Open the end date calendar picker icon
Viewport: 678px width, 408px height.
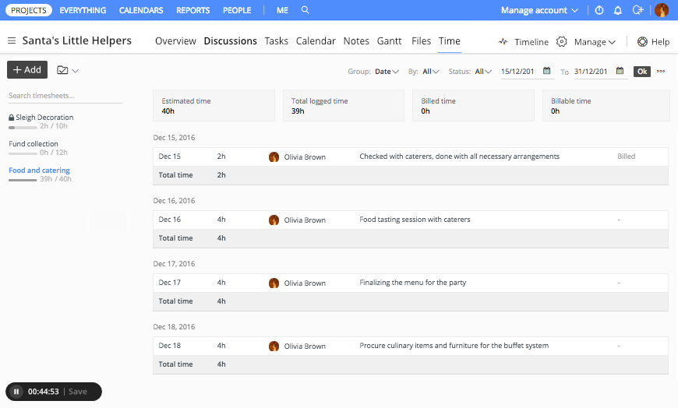click(620, 71)
